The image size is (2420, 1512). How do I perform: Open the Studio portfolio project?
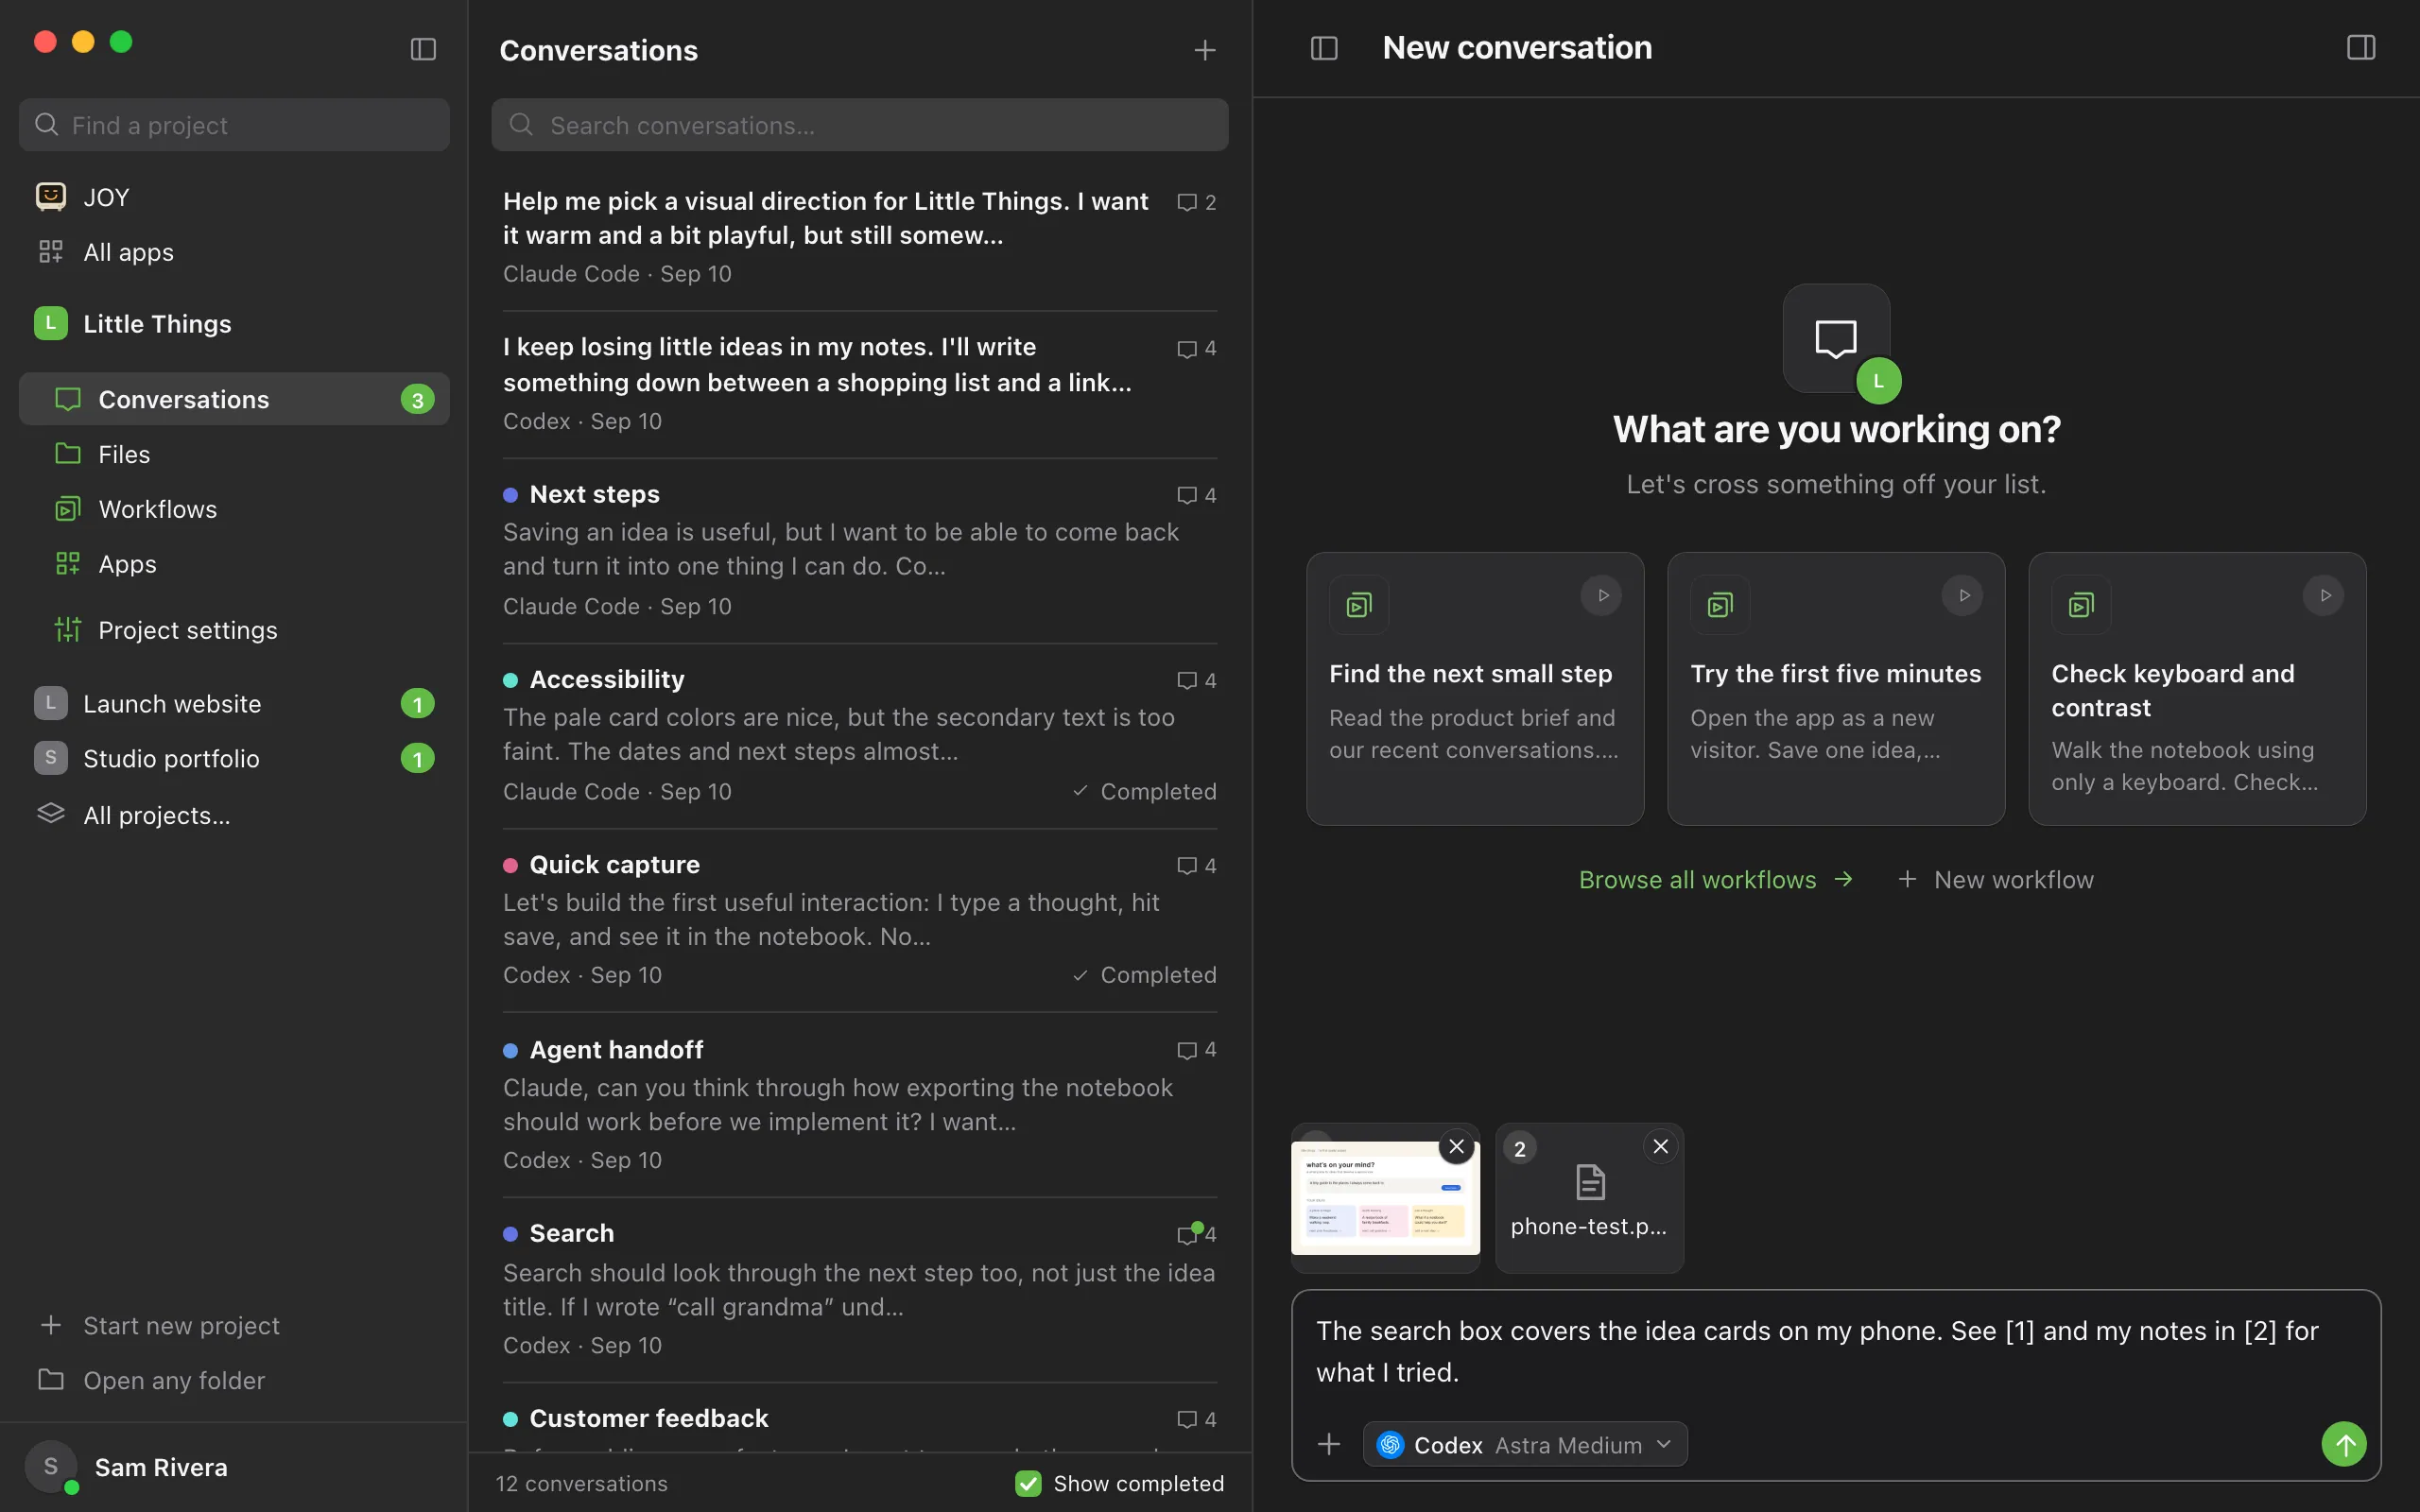(234, 759)
